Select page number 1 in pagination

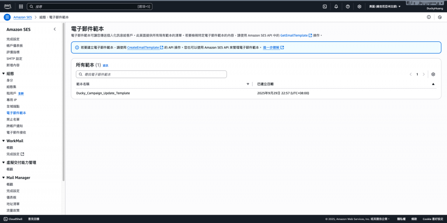coord(417,74)
